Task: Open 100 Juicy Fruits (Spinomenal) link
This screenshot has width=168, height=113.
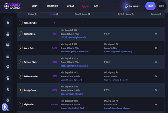Action: coord(73,37)
